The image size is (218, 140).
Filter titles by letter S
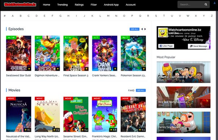pyautogui.click(x=156, y=16)
